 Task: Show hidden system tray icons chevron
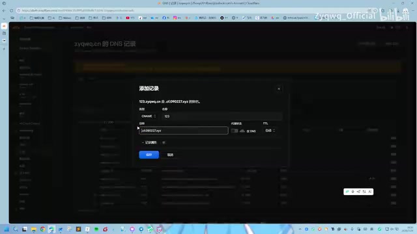pos(300,229)
